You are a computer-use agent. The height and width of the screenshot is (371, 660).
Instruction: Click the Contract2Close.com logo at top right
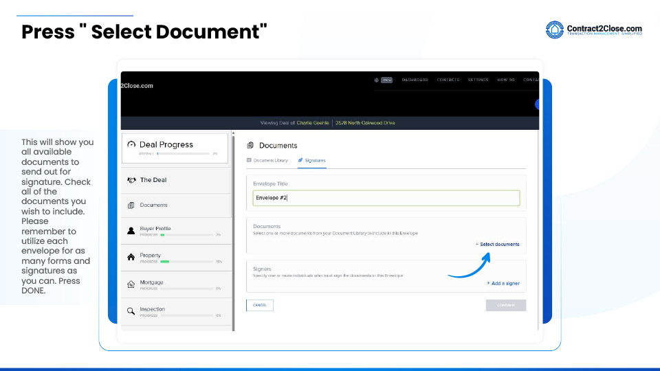[x=594, y=30]
